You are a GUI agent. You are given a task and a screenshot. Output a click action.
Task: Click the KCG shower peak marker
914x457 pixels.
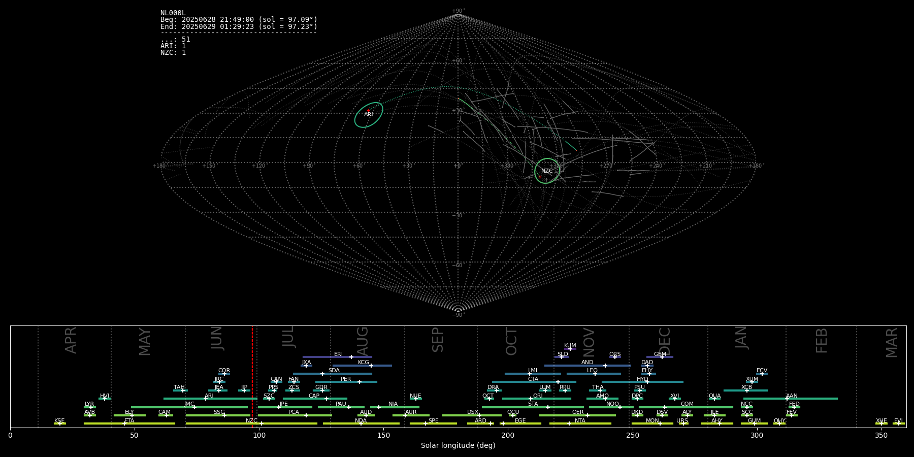click(x=371, y=366)
